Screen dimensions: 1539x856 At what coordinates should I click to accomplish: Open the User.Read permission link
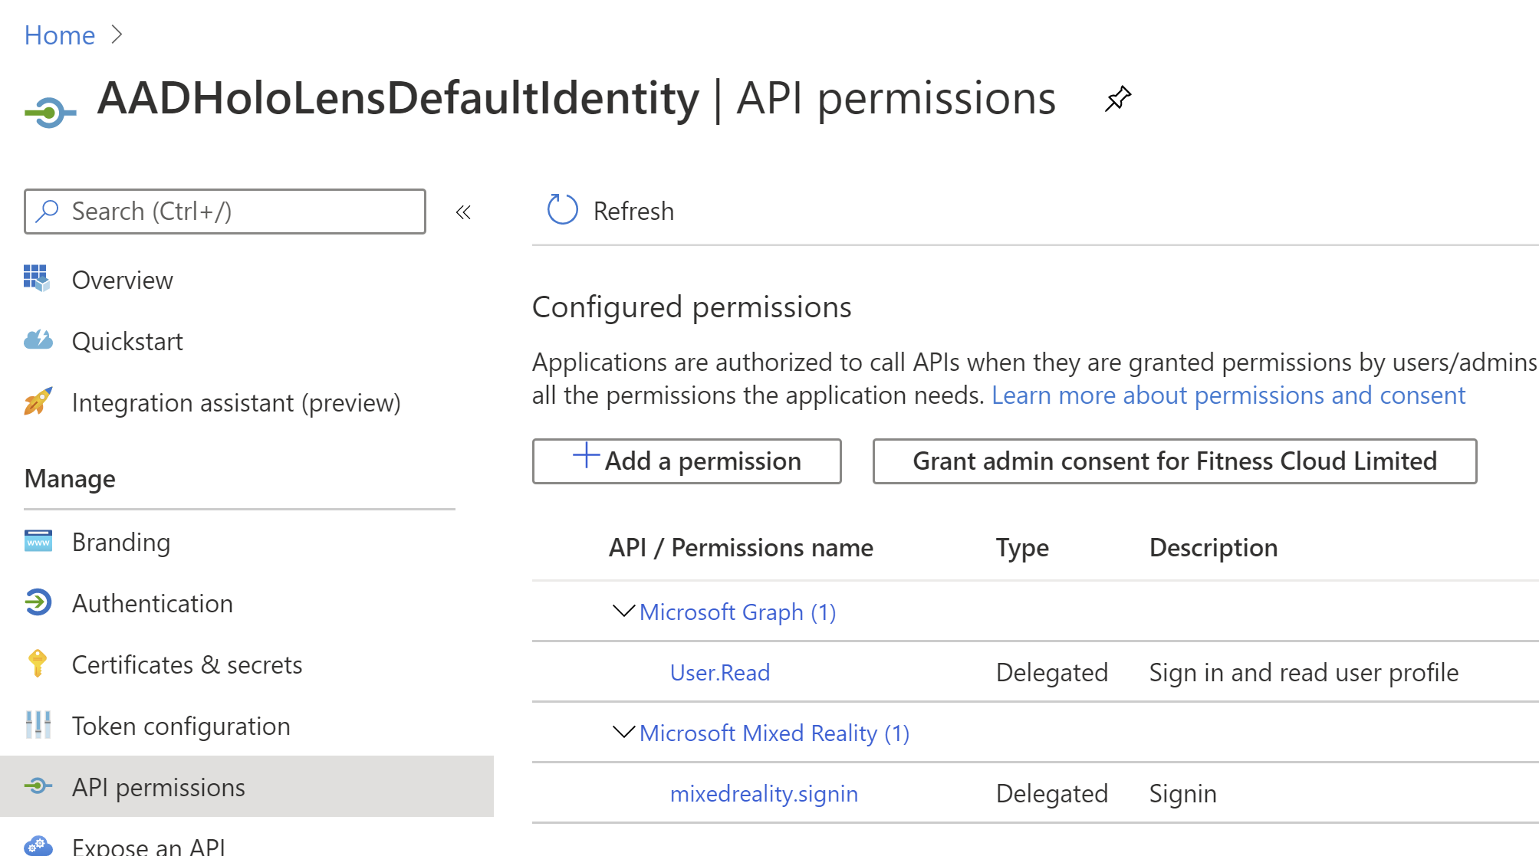[x=720, y=672]
